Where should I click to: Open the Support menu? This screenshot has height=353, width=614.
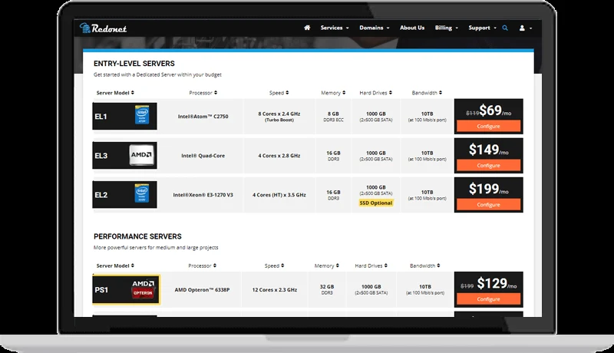pos(482,28)
